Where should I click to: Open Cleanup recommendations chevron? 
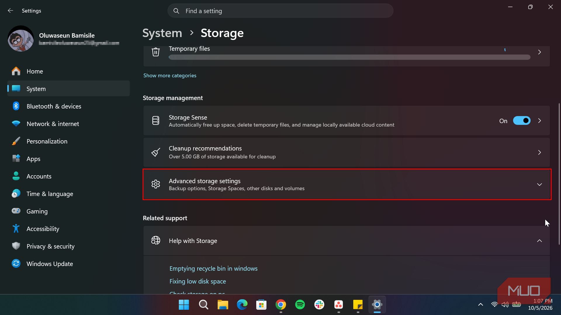[x=539, y=153]
